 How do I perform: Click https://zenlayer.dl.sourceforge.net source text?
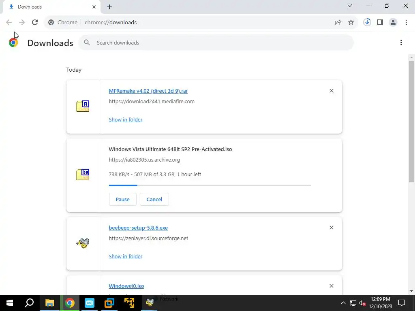click(148, 238)
